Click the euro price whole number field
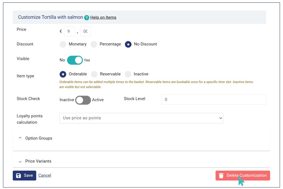 69,31
